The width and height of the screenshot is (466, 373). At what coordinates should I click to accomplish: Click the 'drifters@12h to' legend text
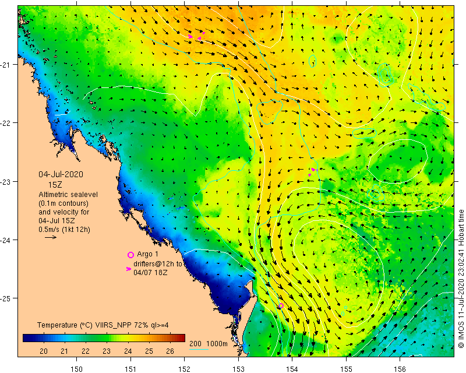pyautogui.click(x=157, y=264)
